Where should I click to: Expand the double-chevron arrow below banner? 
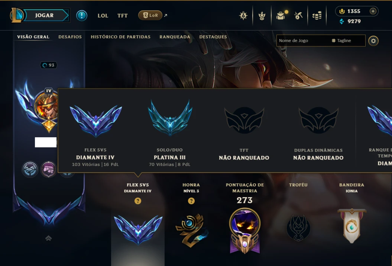[x=49, y=238]
